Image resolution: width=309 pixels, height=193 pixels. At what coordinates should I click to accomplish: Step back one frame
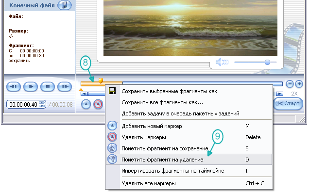(x=14, y=87)
